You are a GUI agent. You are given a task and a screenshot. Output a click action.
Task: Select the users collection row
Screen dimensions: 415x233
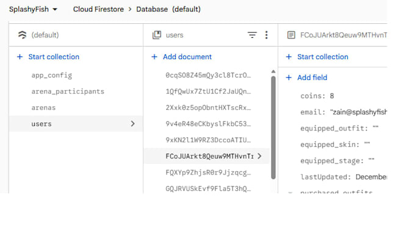(x=76, y=124)
